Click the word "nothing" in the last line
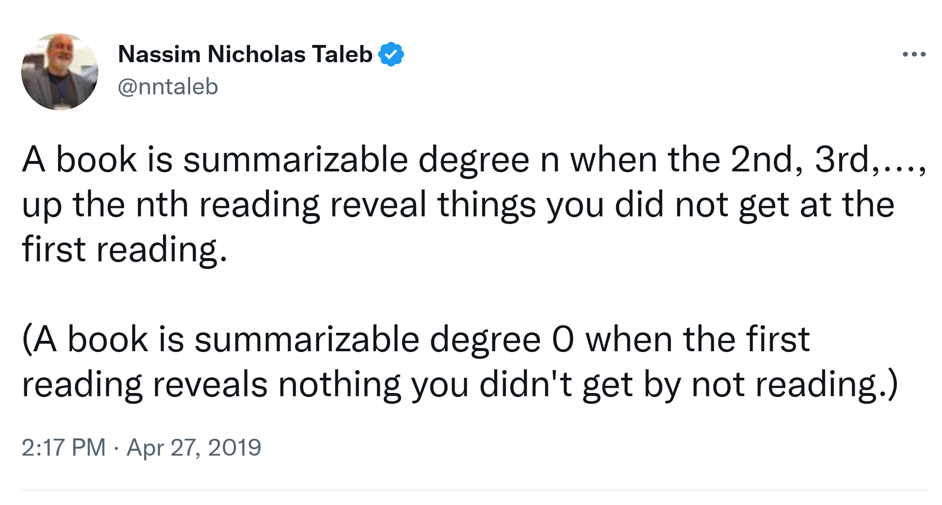 (x=339, y=385)
